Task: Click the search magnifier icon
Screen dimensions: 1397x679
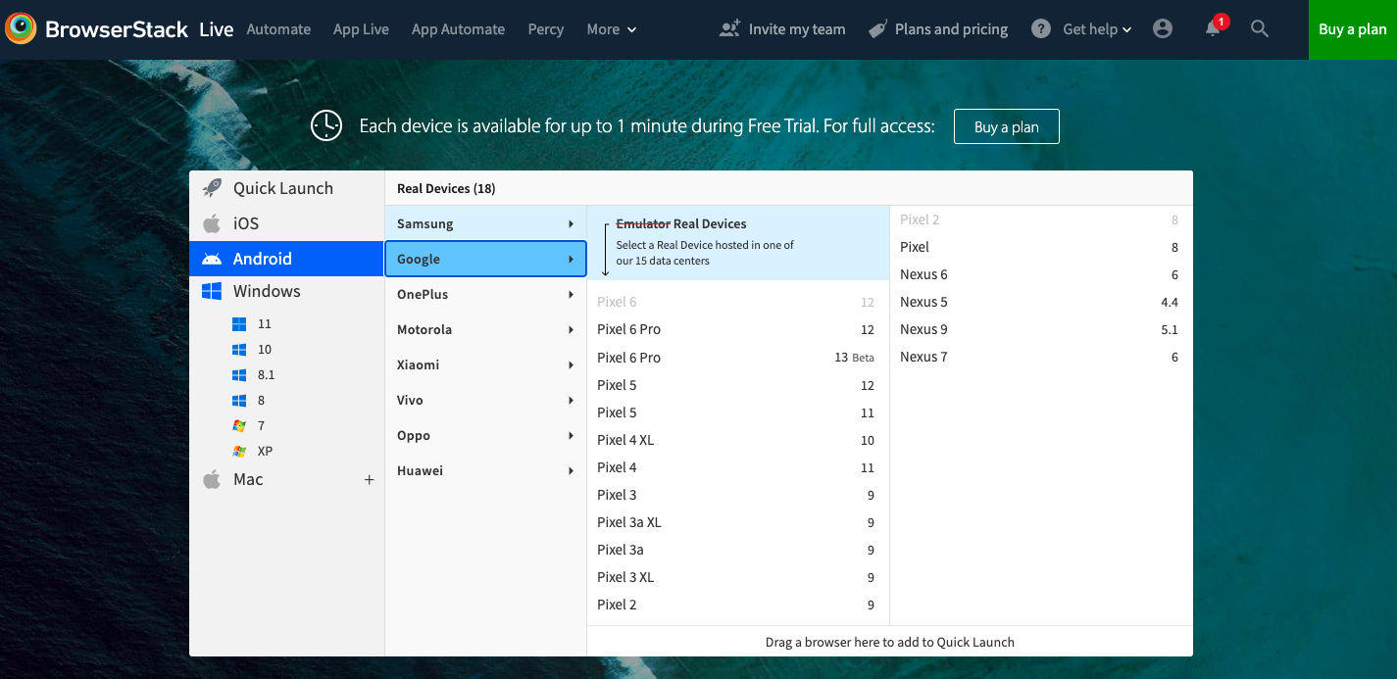Action: pos(1260,29)
